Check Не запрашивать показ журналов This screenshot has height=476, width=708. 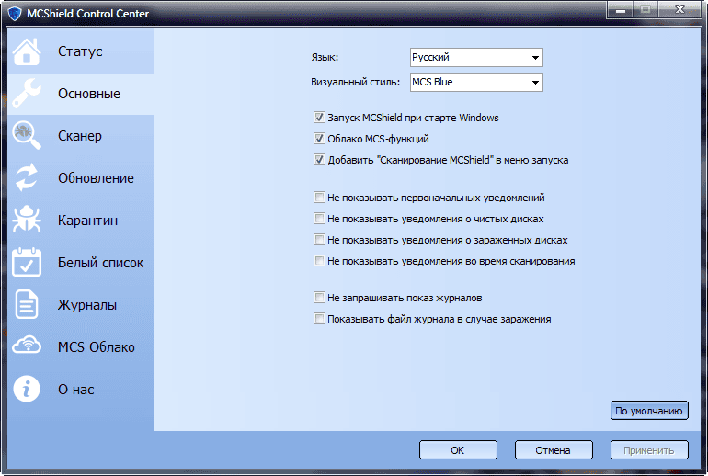coord(319,298)
